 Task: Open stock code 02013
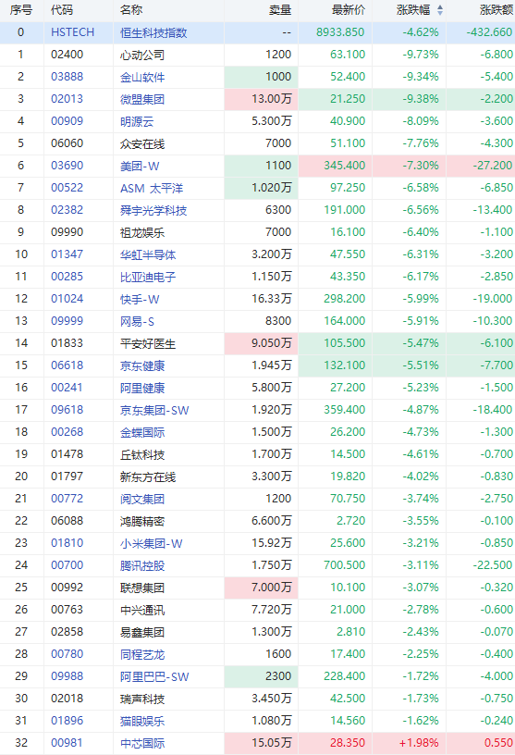coord(67,99)
